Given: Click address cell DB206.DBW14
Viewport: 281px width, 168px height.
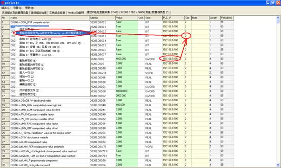Looking at the screenshot, I should click(x=102, y=73).
